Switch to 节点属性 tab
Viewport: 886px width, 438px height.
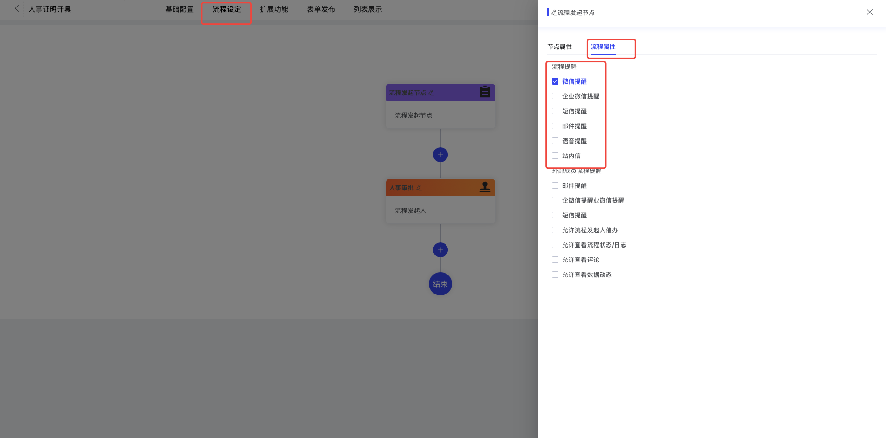[559, 47]
